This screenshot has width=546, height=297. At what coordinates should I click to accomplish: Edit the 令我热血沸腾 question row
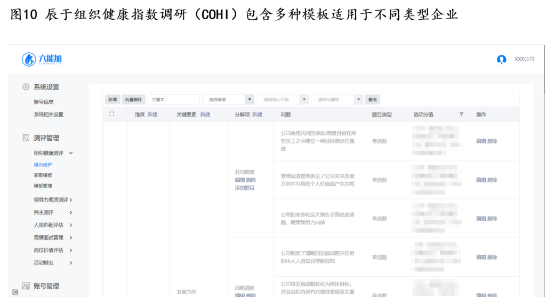click(481, 219)
